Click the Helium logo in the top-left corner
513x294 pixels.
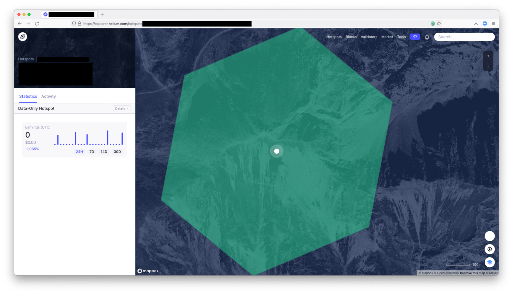[22, 37]
